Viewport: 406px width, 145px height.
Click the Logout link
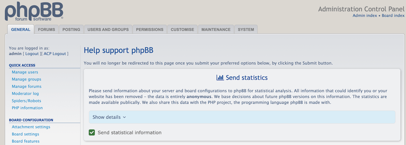[32, 54]
